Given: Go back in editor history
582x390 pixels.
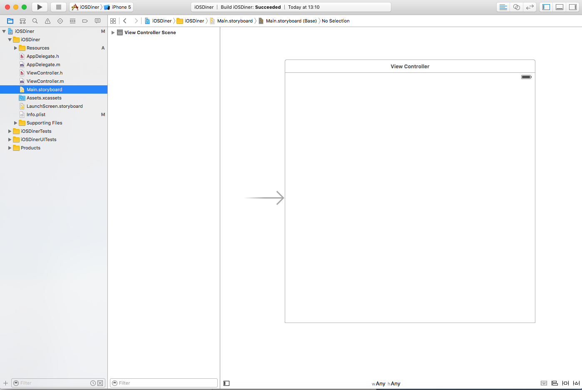Looking at the screenshot, I should click(125, 21).
